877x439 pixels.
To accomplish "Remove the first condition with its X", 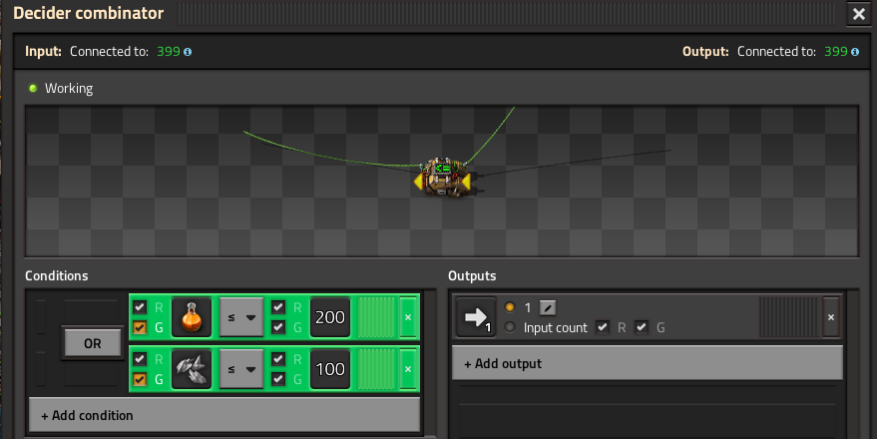I will coord(408,317).
